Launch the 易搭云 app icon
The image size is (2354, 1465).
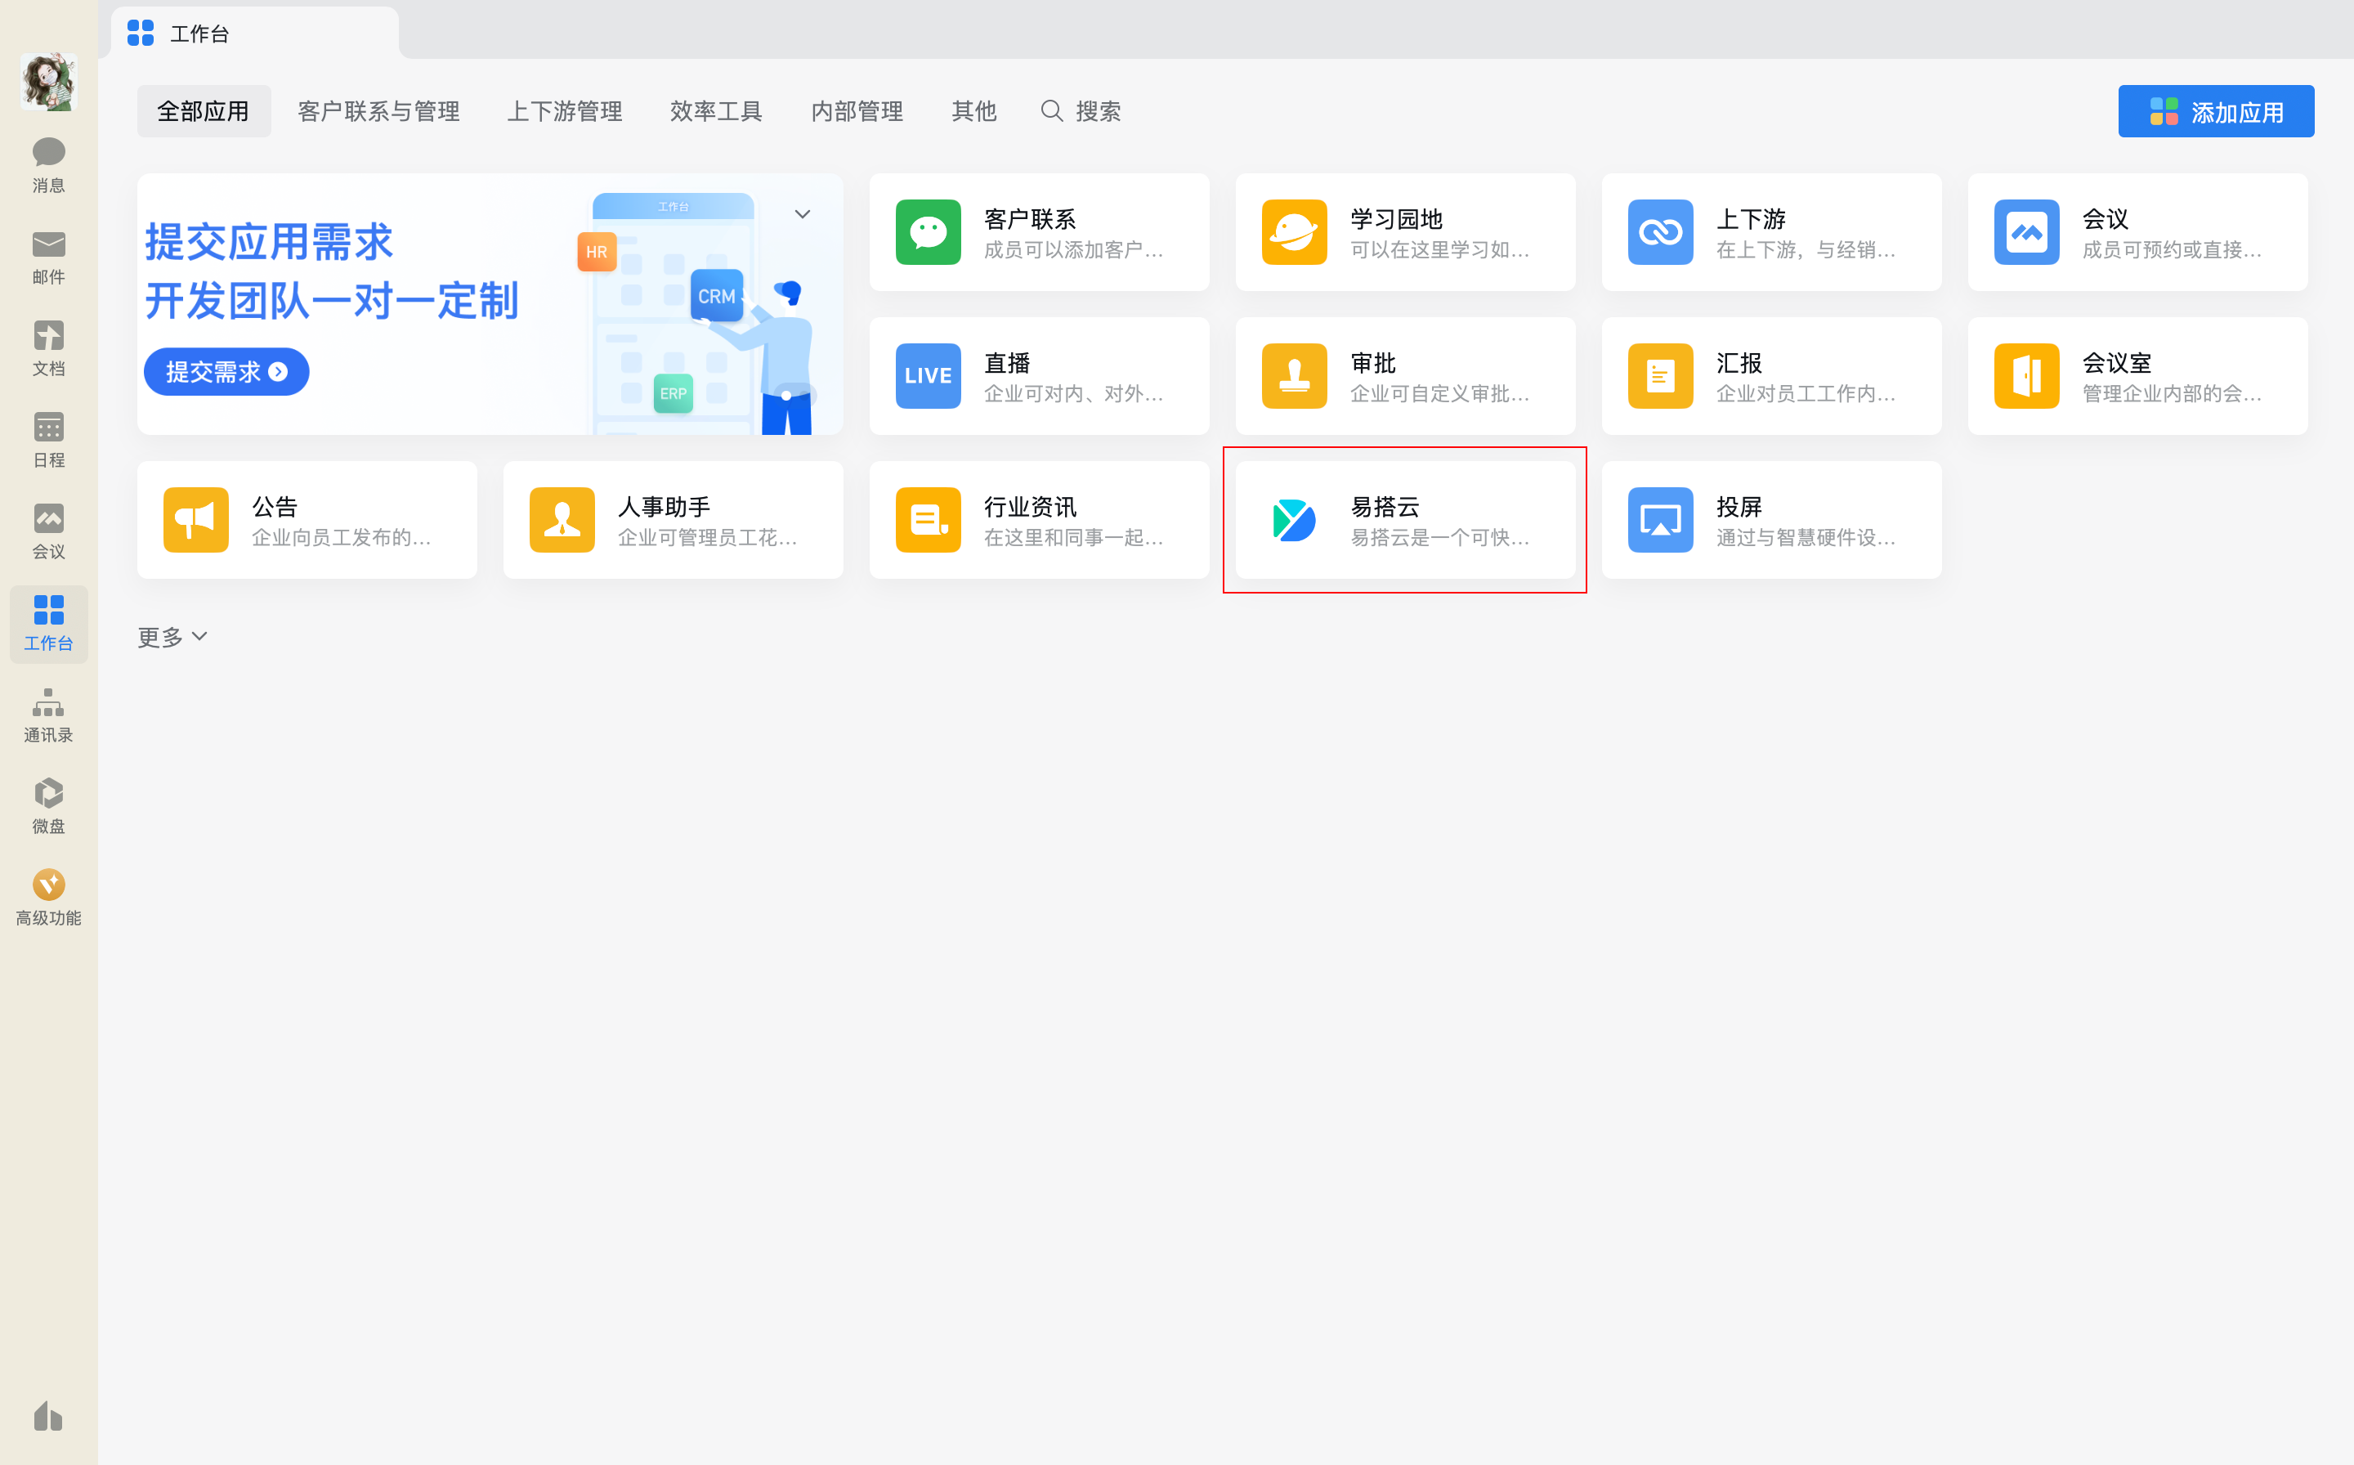1293,520
